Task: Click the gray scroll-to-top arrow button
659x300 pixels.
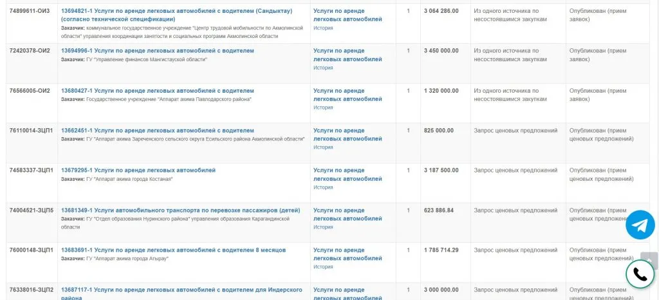Action: tap(649, 260)
